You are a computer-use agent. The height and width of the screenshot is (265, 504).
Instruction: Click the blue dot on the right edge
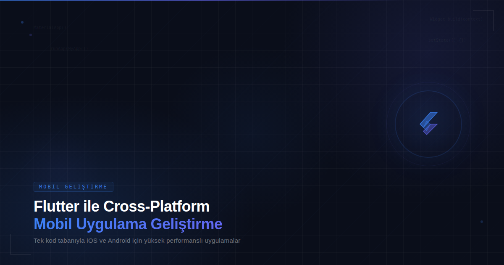point(481,221)
